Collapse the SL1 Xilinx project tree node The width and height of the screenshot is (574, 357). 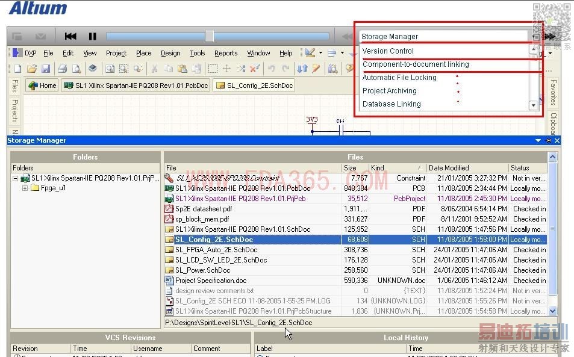pos(16,178)
